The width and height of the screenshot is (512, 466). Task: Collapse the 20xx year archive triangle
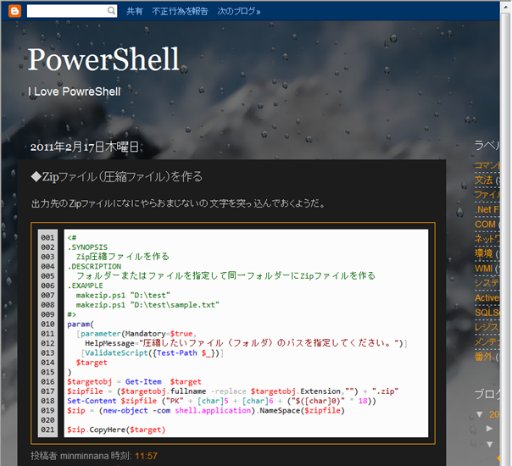479,414
